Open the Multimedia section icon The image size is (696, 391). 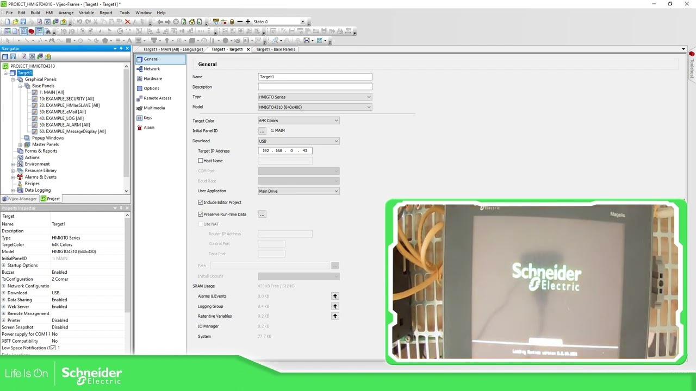click(x=140, y=108)
